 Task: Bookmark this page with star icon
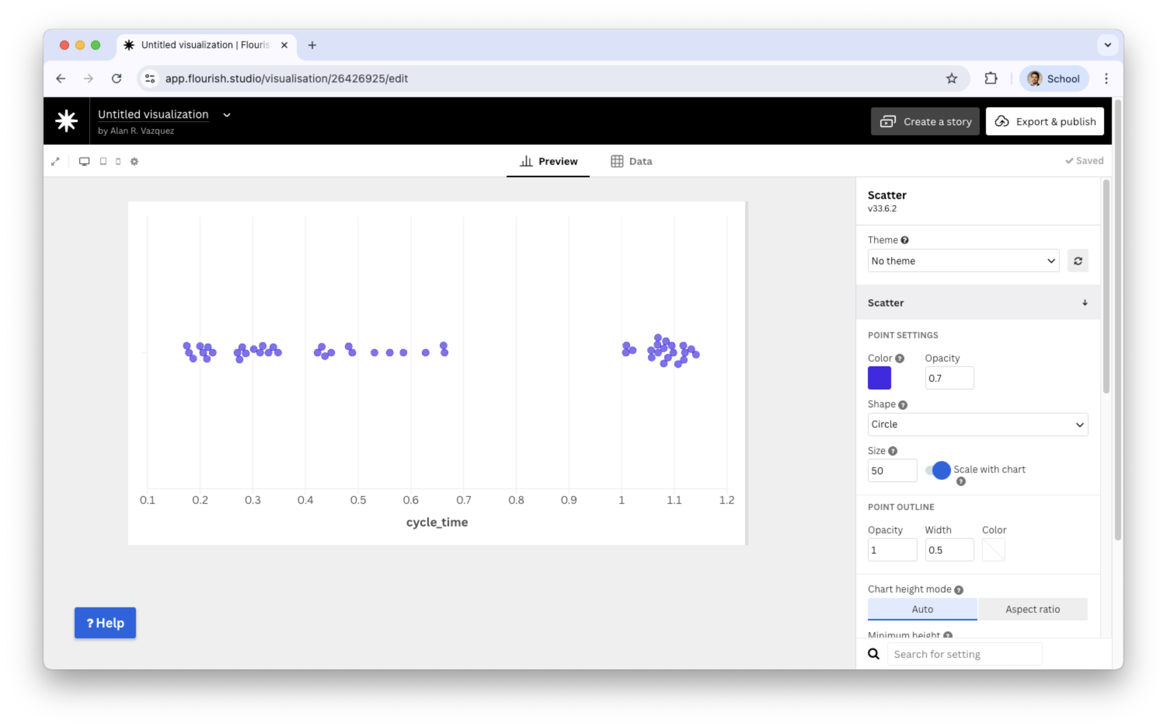951,79
